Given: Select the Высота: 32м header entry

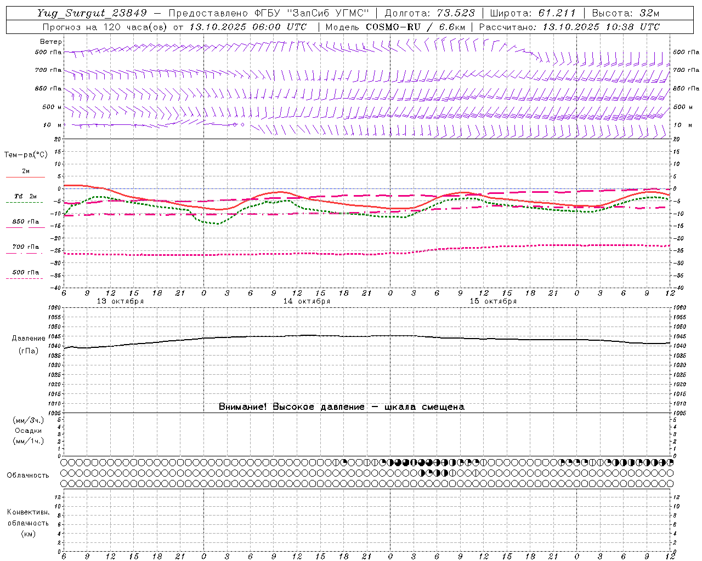Looking at the screenshot, I should [626, 13].
